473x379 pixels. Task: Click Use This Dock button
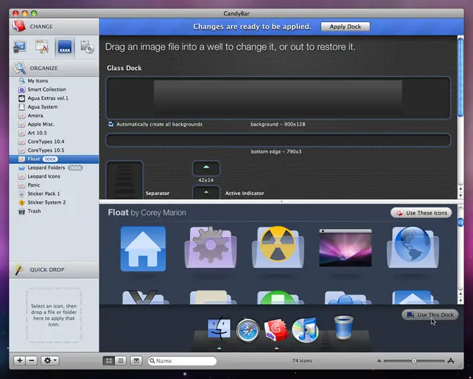tap(430, 315)
